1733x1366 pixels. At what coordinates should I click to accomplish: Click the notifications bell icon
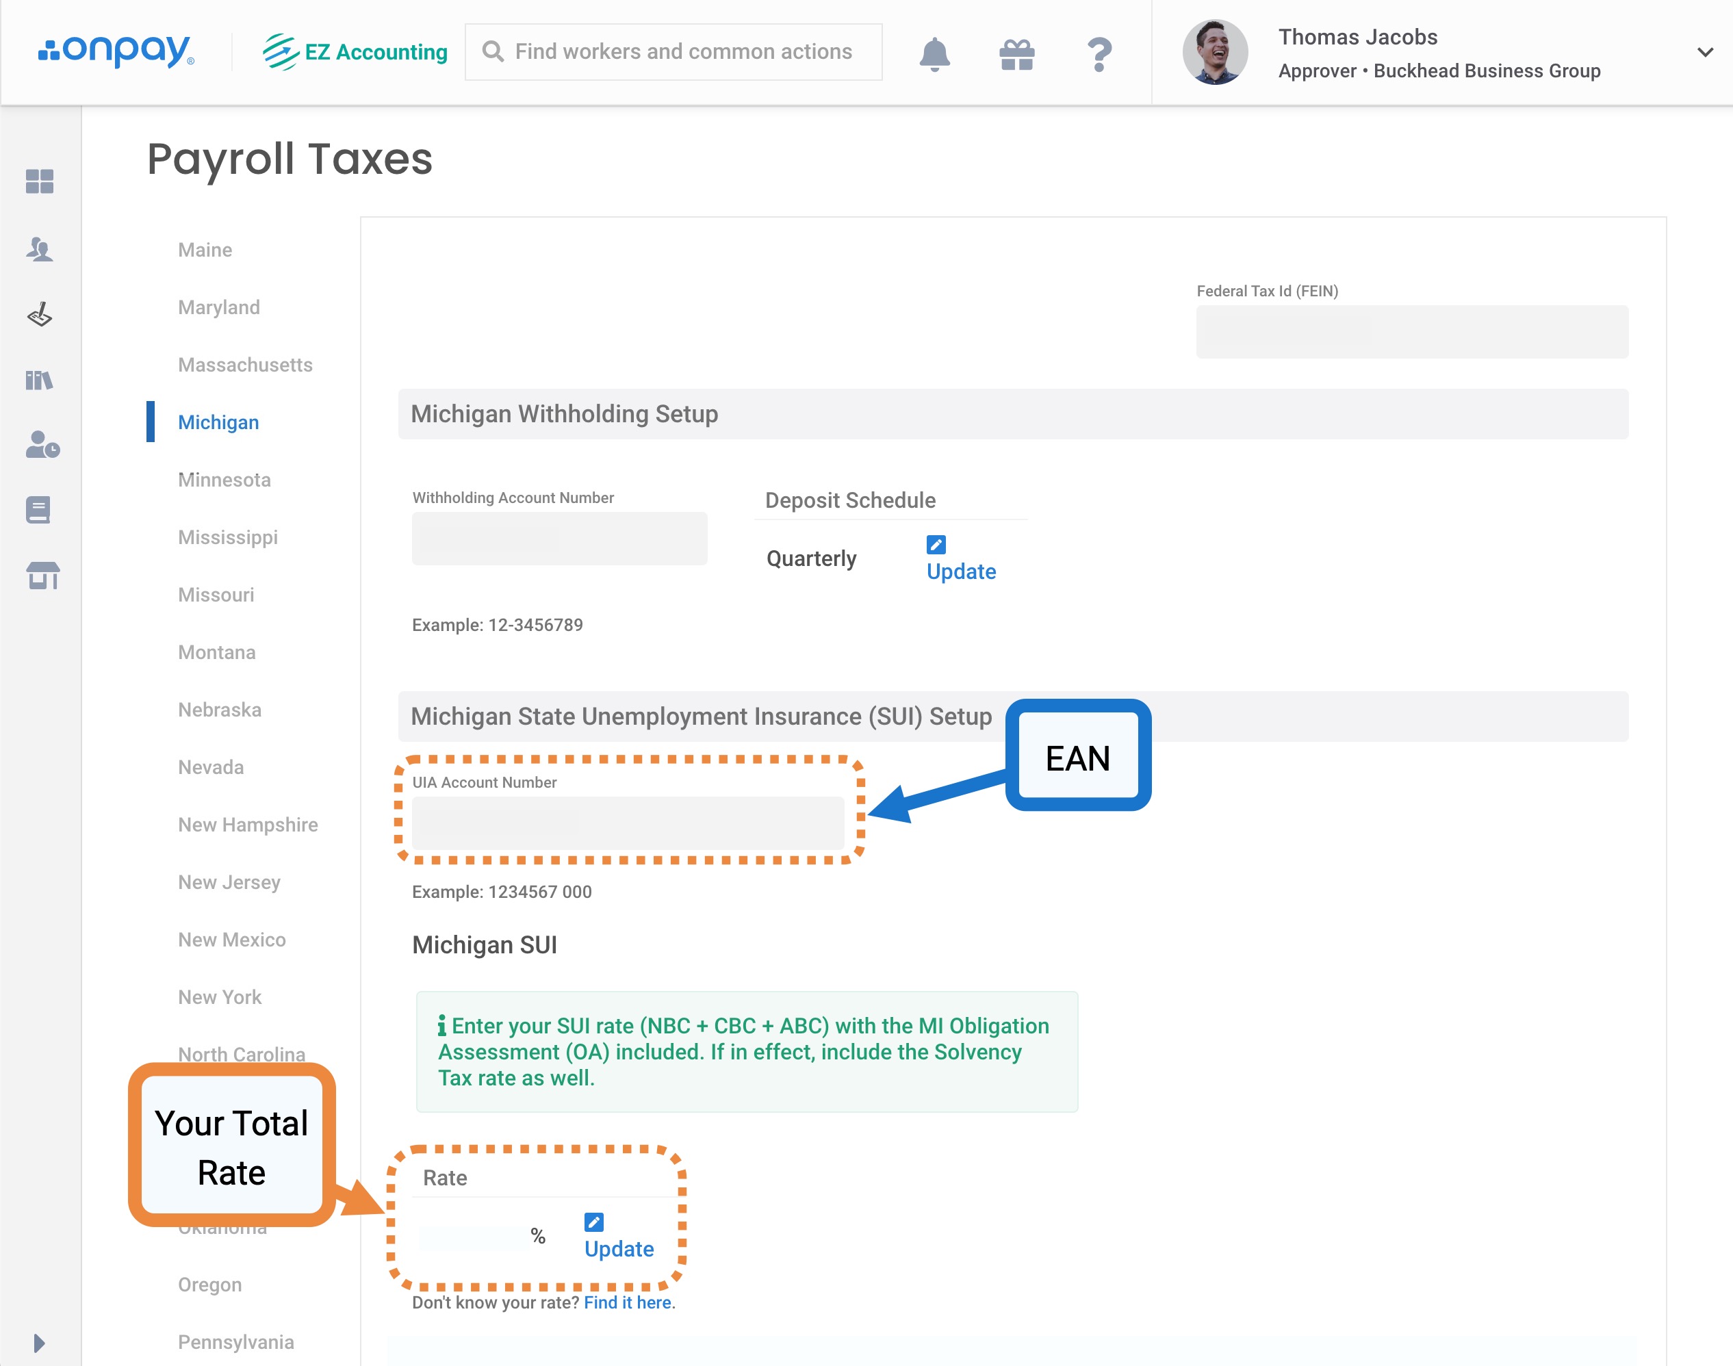point(934,53)
